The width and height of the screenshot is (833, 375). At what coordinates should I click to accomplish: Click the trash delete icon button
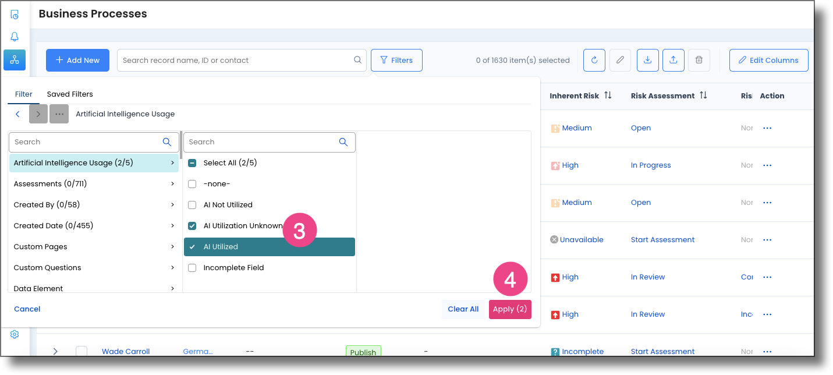click(699, 60)
